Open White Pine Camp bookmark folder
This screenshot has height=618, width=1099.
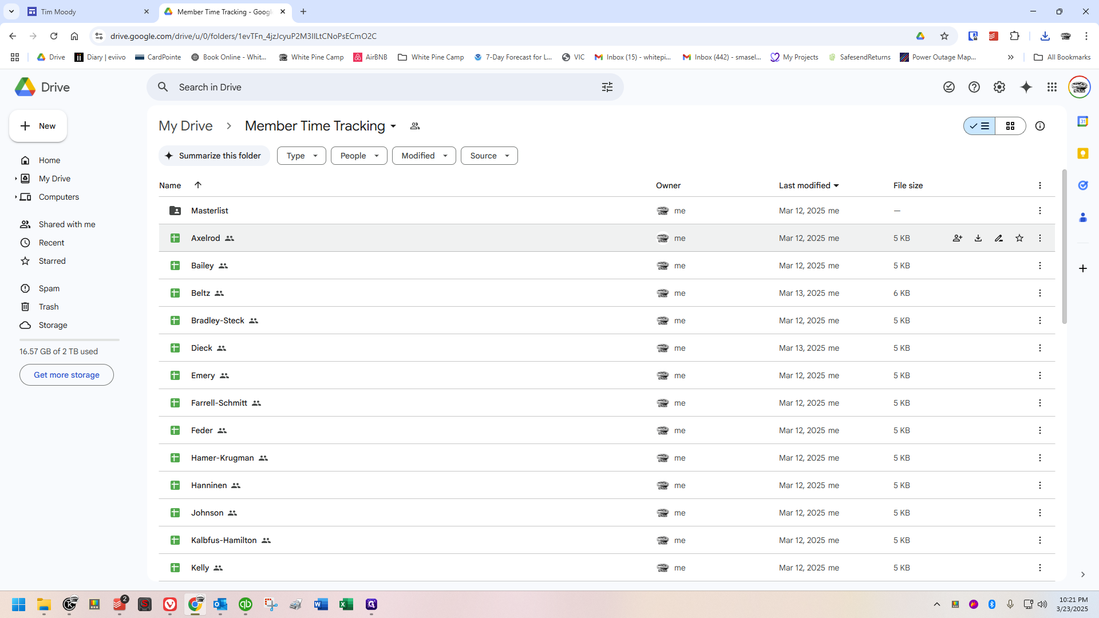point(431,57)
